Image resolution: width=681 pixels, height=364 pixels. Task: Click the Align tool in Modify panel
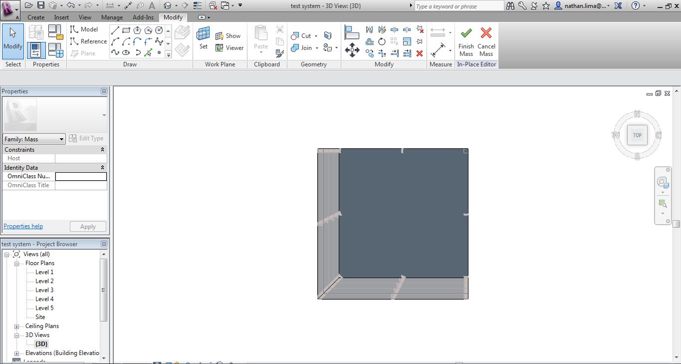pyautogui.click(x=352, y=33)
